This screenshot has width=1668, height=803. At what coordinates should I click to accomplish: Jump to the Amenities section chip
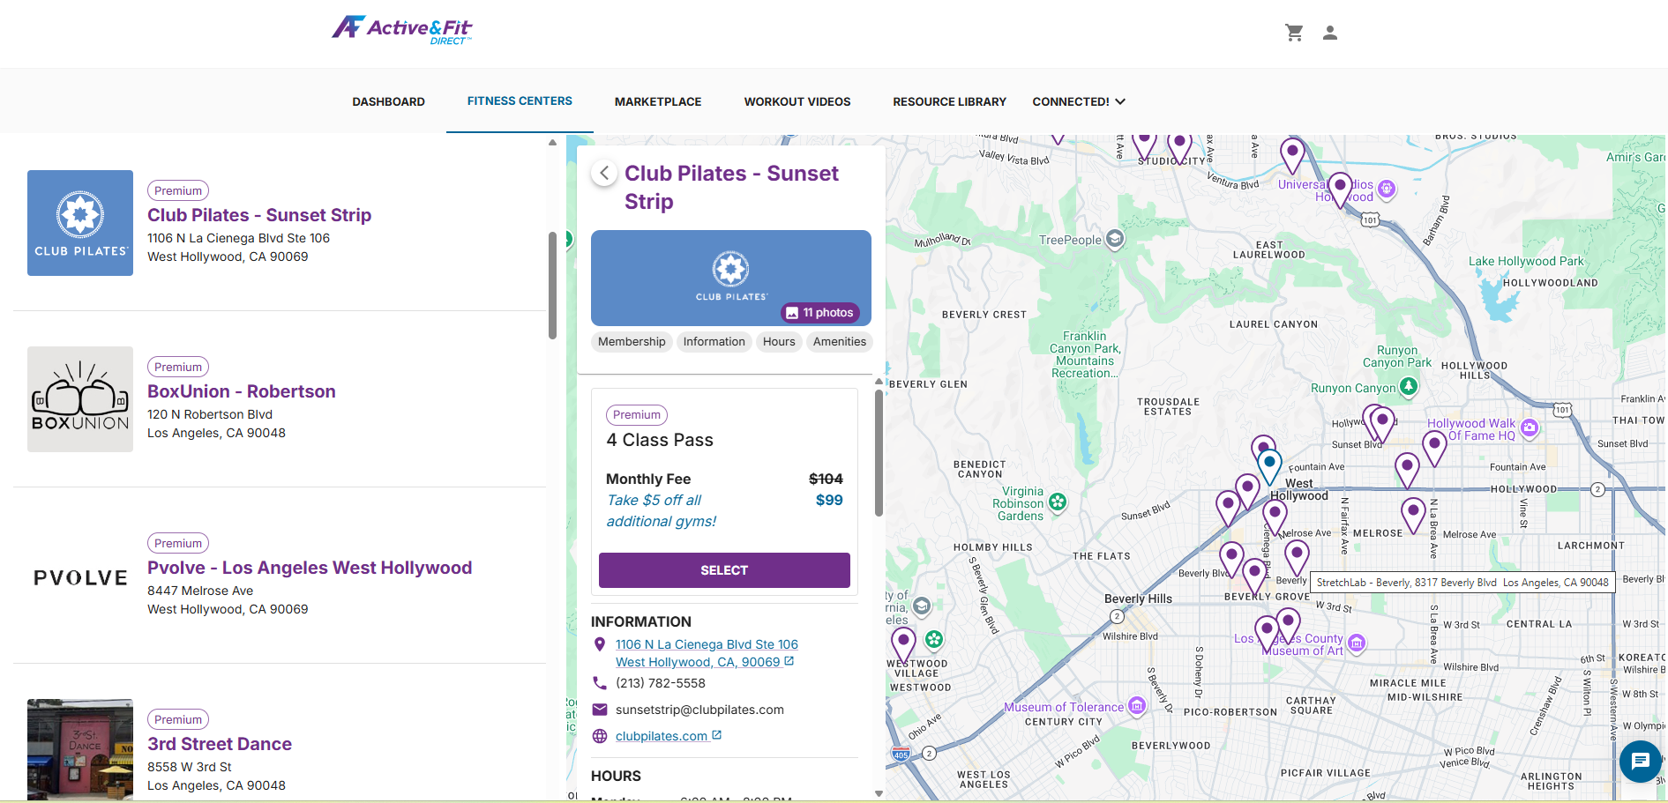pyautogui.click(x=840, y=342)
